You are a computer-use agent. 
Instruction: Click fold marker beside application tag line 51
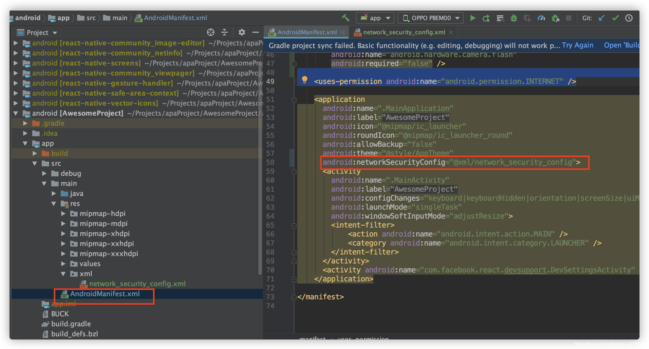tap(294, 100)
